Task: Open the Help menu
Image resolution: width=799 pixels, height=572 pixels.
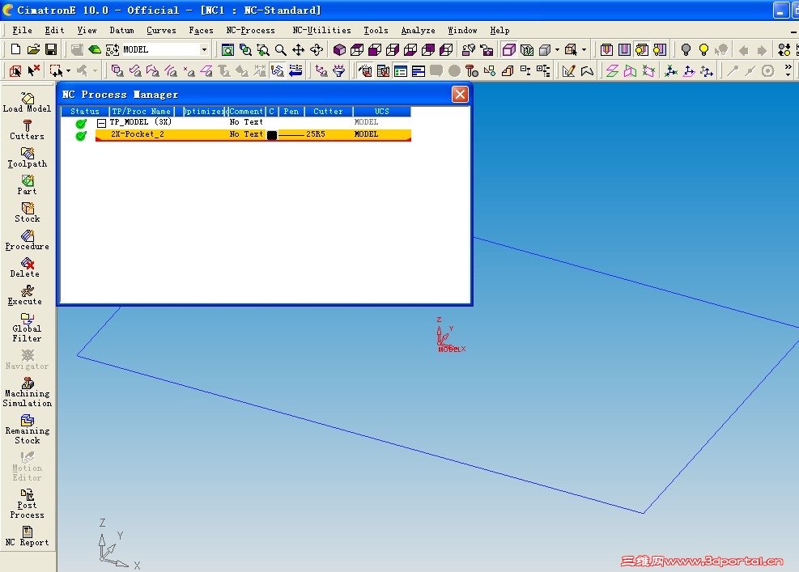Action: click(x=499, y=30)
